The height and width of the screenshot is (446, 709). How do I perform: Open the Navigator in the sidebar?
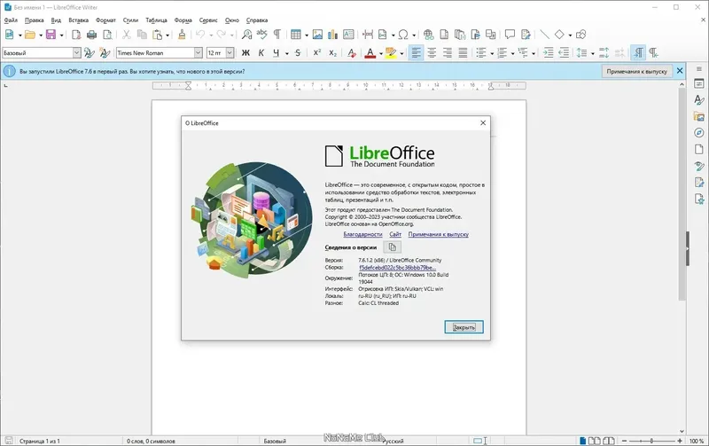click(699, 132)
